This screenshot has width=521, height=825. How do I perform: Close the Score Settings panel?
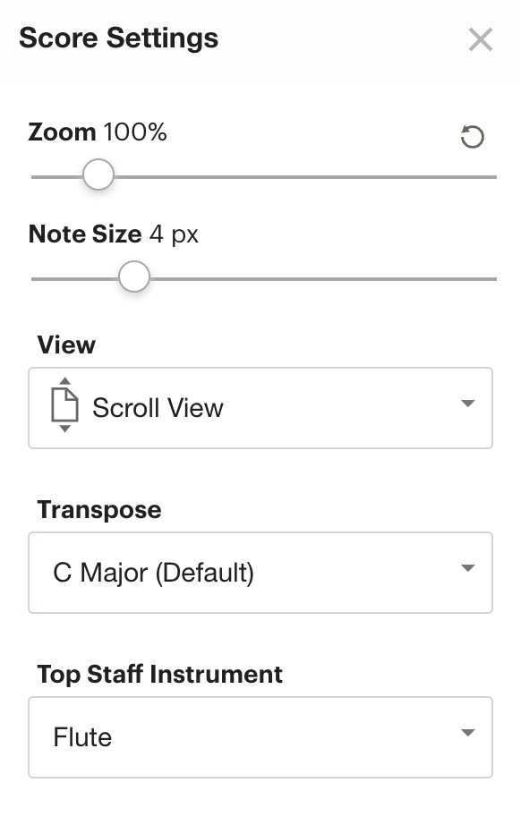481,39
